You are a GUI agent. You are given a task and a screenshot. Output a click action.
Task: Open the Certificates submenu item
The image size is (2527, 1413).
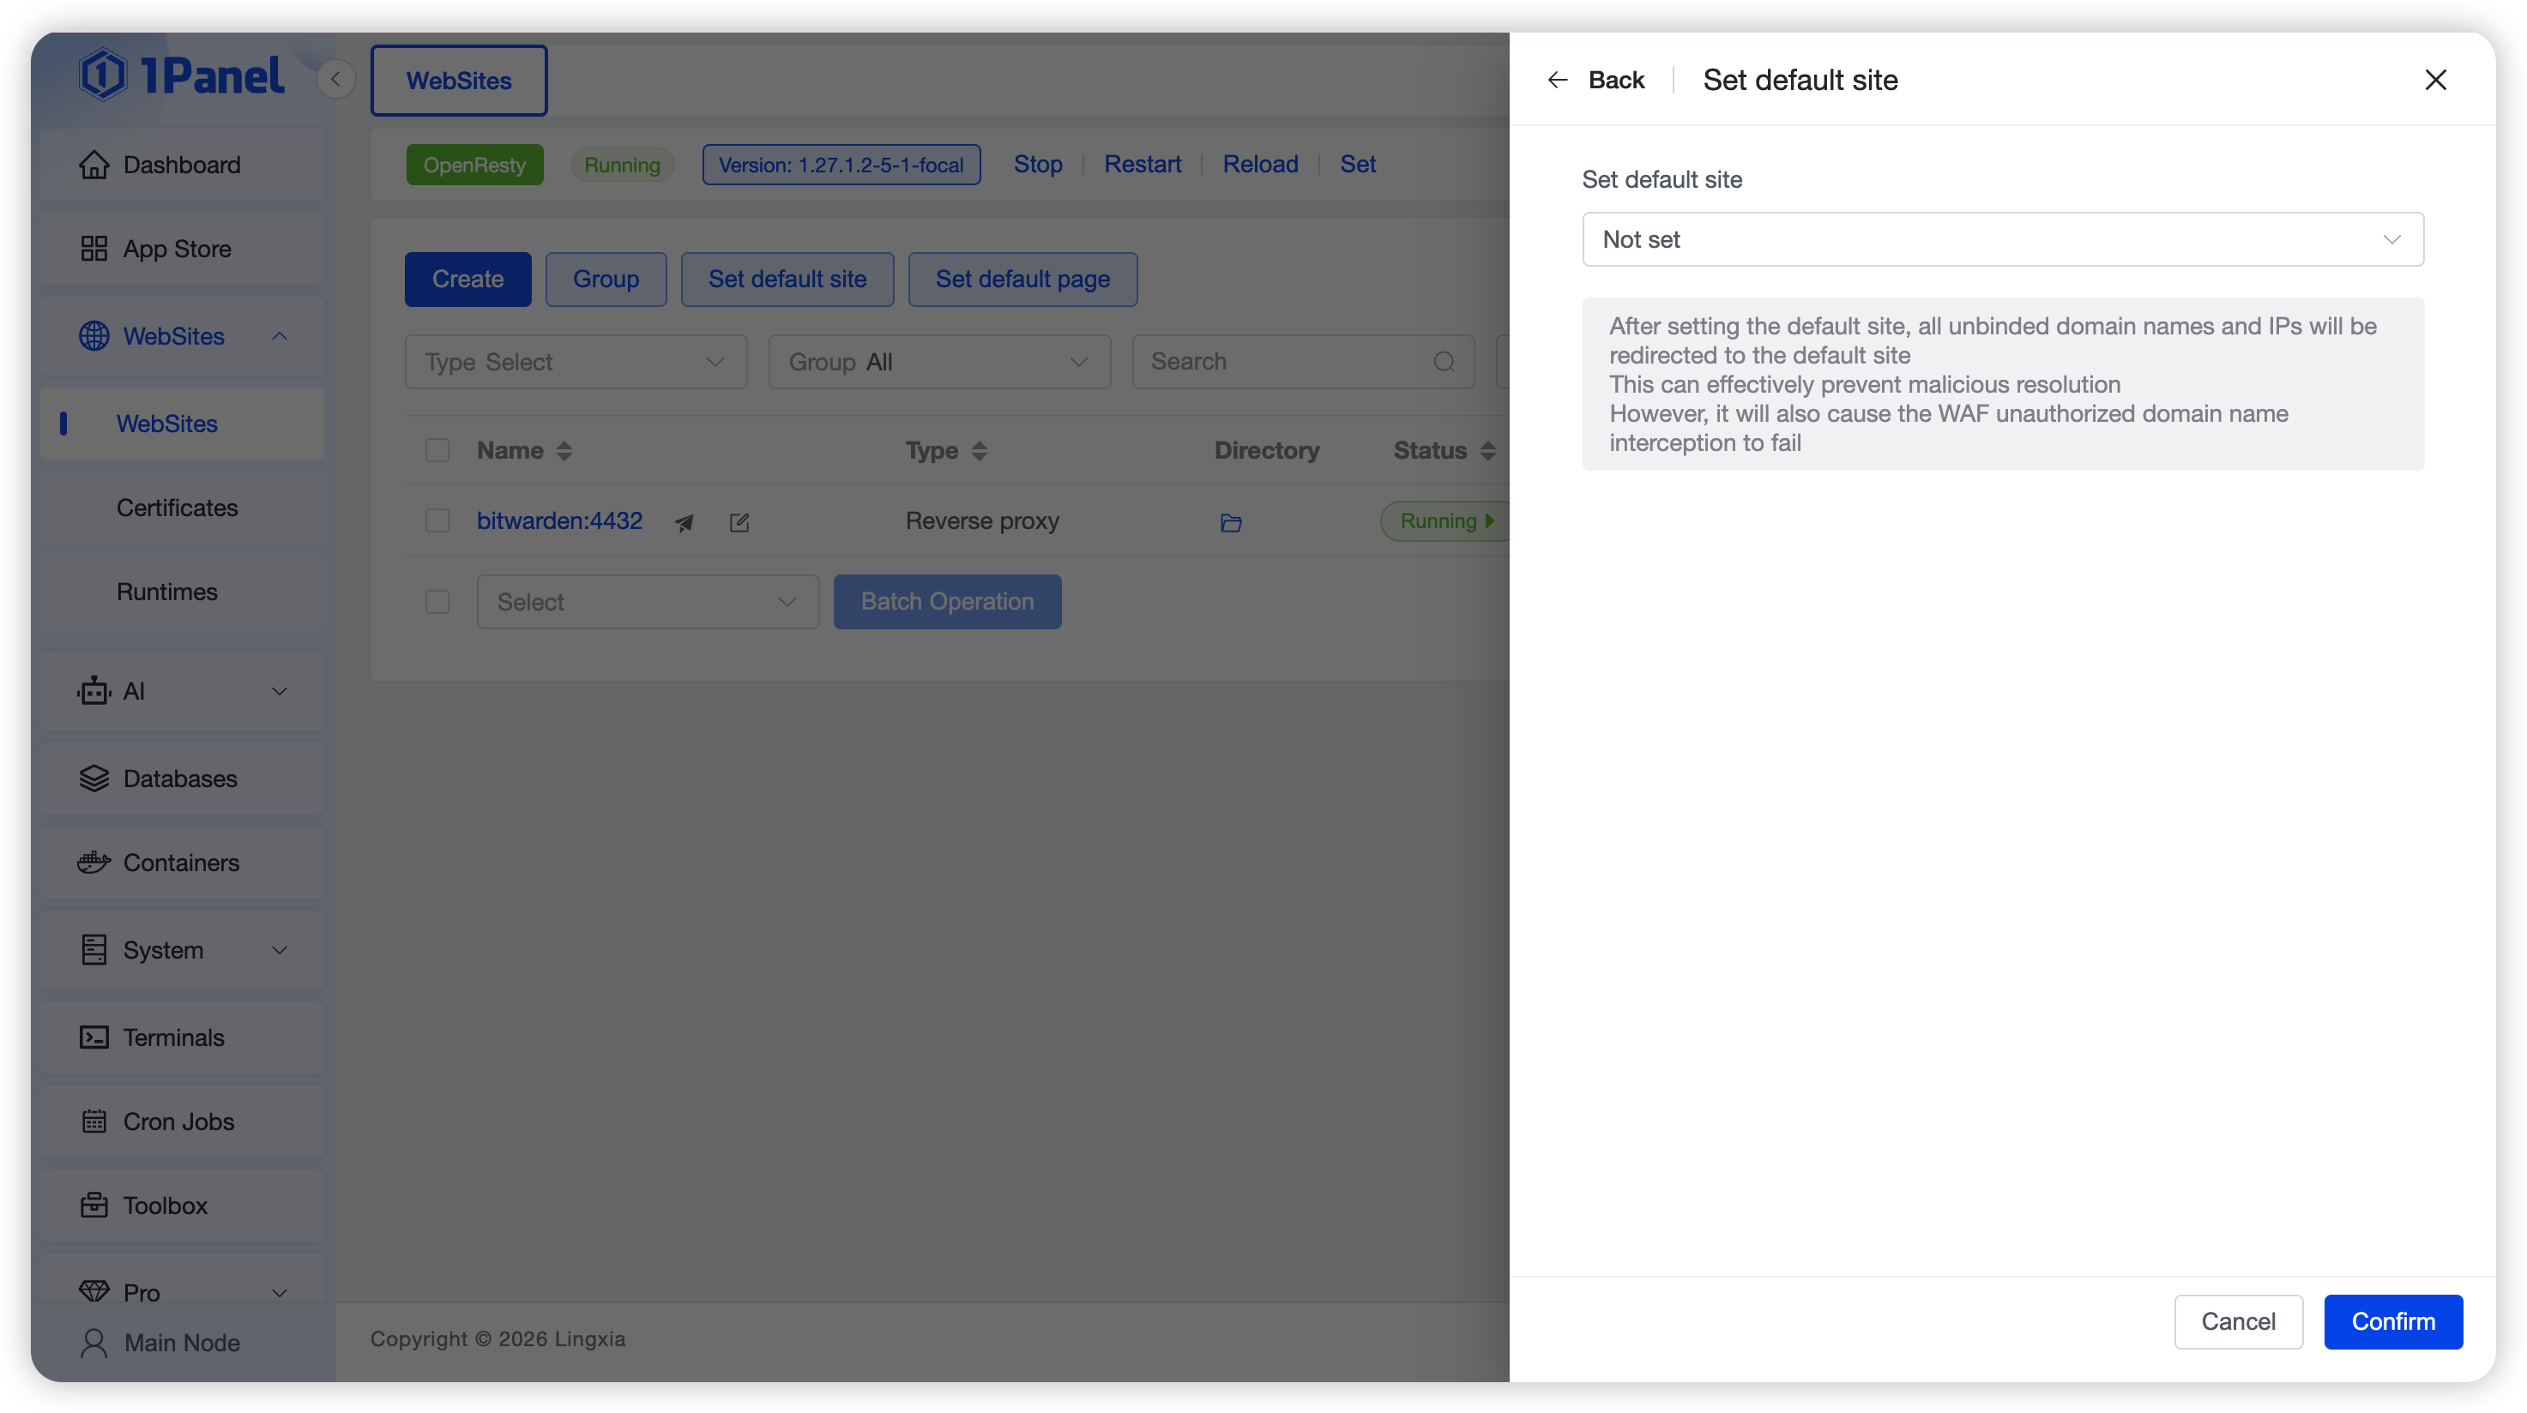click(x=178, y=508)
